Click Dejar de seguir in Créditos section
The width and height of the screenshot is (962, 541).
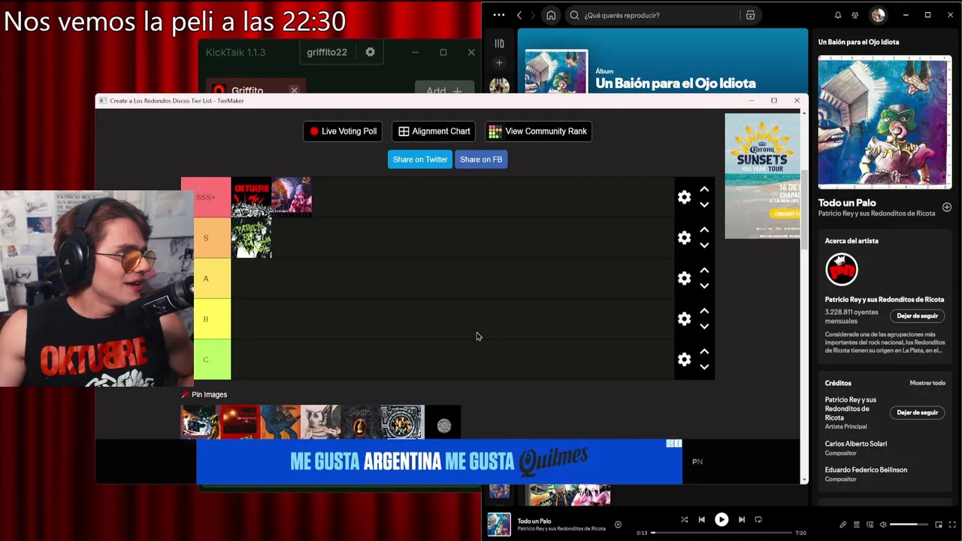pos(917,413)
